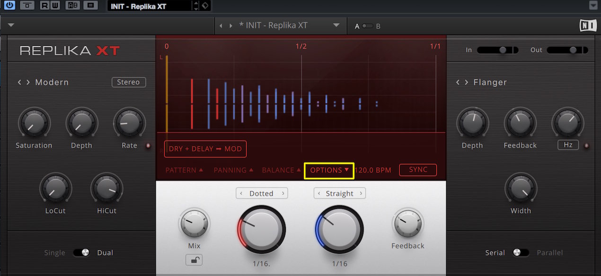Click the Modern delay mode name
This screenshot has height=276, width=601.
point(52,82)
